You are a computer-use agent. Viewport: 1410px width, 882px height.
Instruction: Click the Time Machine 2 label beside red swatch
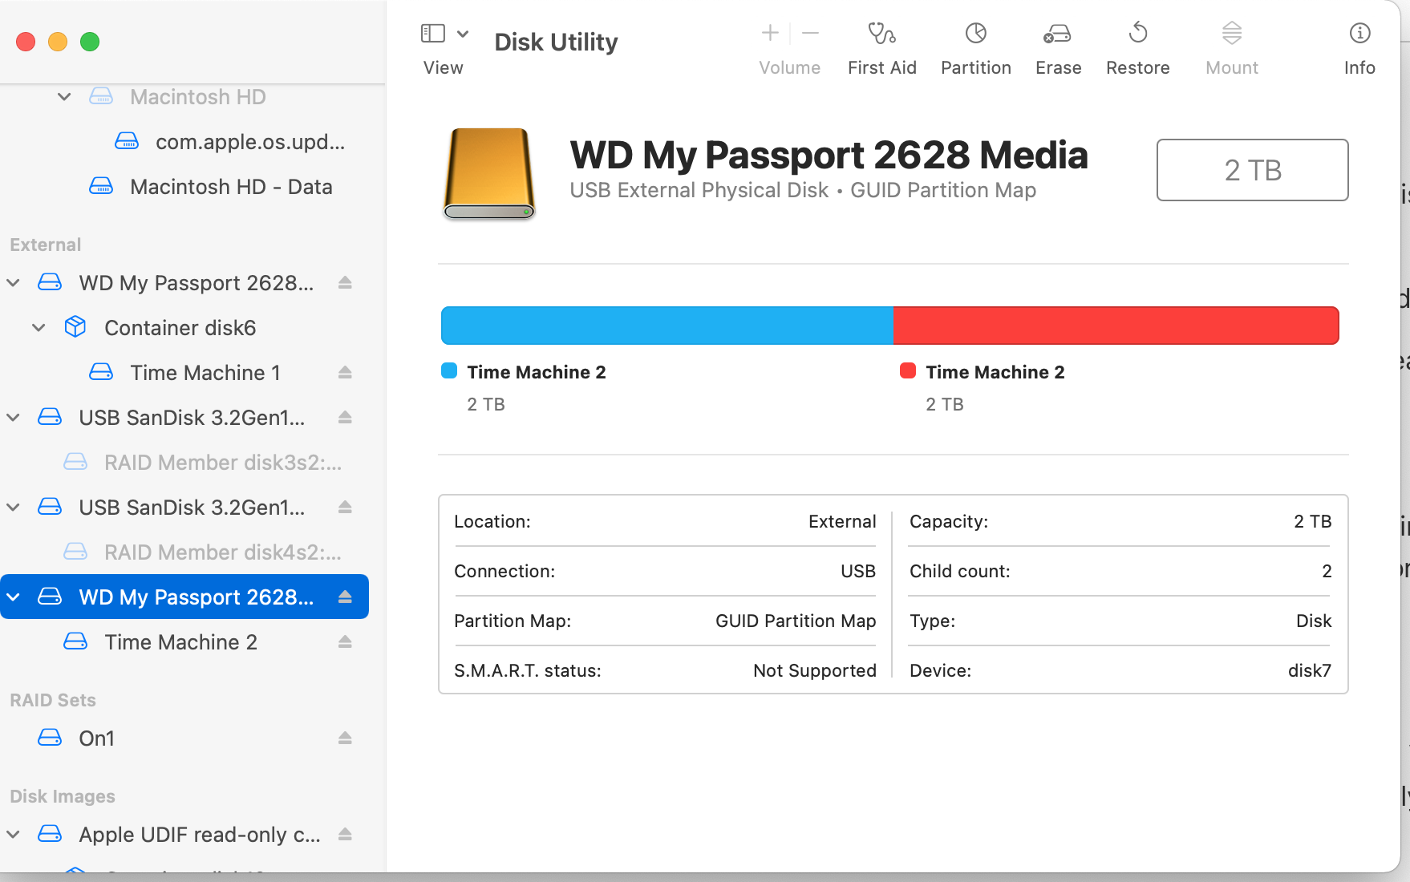[x=995, y=372]
